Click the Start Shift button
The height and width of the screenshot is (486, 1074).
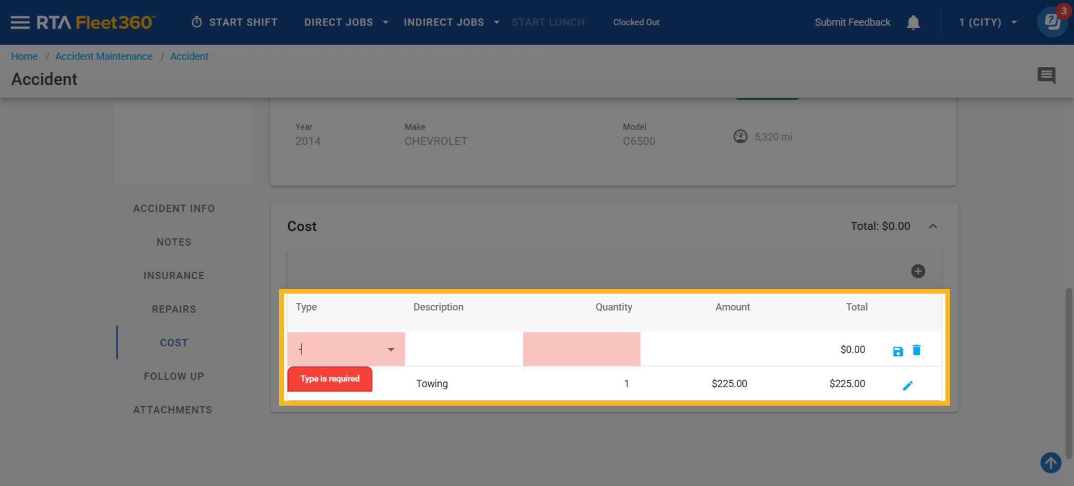point(234,22)
